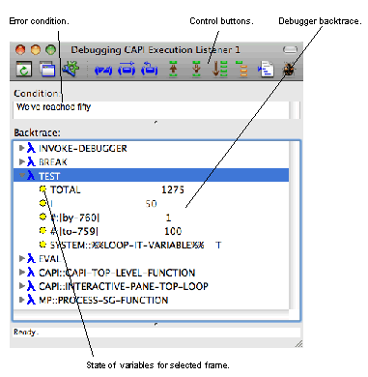Image resolution: width=368 pixels, height=377 pixels.
Task: Expand the INVOKE-DEBUGGER frame
Action: click(22, 148)
